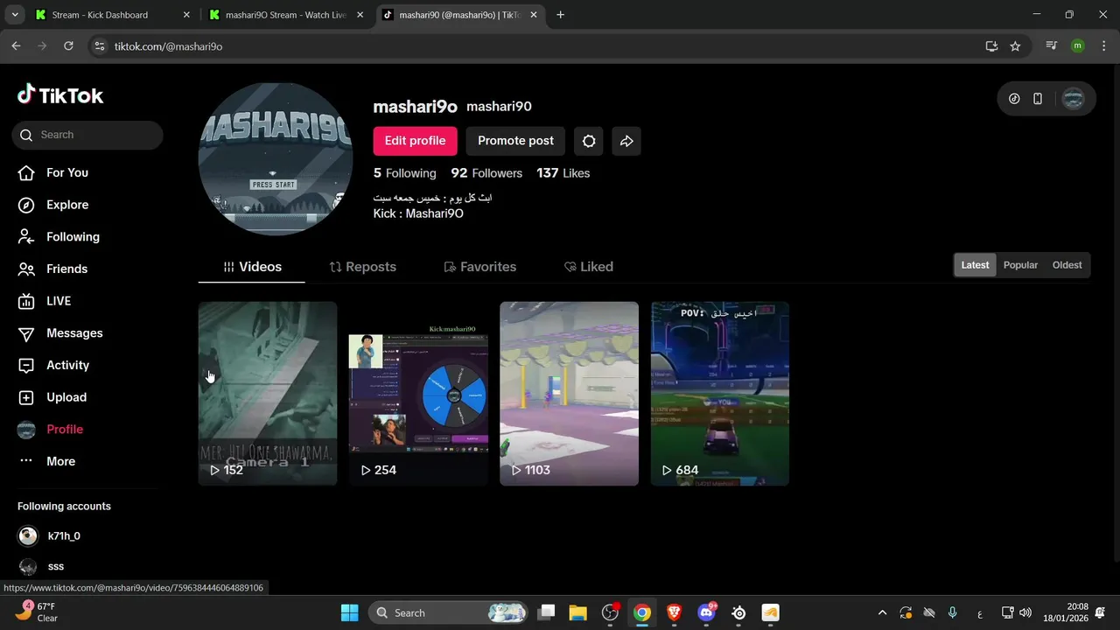The width and height of the screenshot is (1120, 630).
Task: Open the Chrome profile 'm' avatar
Action: point(1077,46)
